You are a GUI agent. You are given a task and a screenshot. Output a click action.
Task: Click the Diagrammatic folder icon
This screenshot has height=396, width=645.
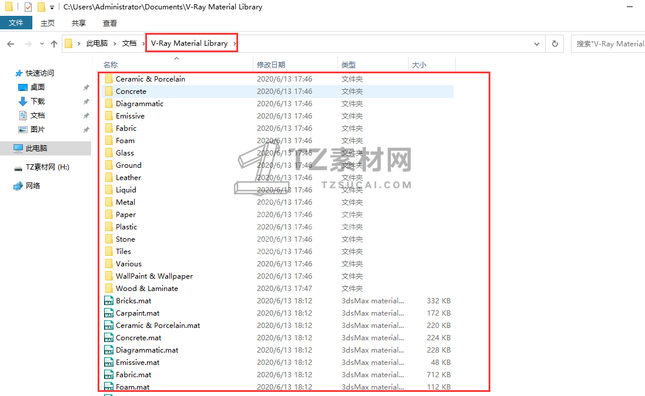[109, 103]
